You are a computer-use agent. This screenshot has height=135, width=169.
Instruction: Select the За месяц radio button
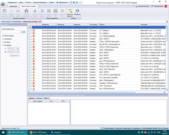point(3,42)
